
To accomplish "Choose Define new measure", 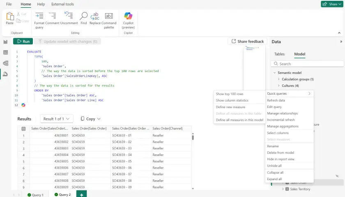I will point(239,107).
